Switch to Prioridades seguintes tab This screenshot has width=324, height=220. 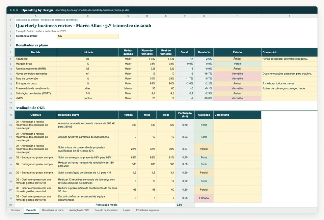click(147, 210)
